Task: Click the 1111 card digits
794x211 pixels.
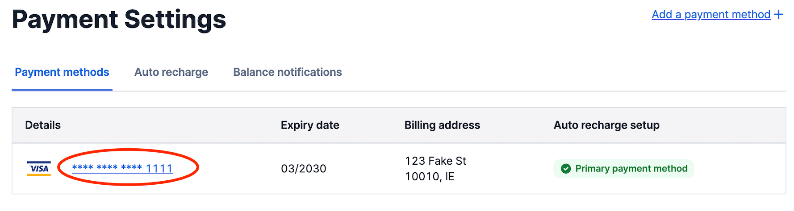Action: [159, 169]
